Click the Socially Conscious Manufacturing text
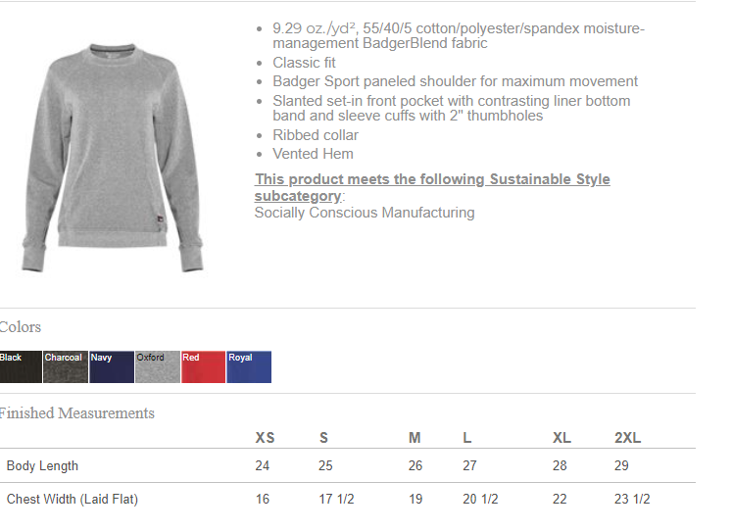The height and width of the screenshot is (531, 732). pos(365,213)
